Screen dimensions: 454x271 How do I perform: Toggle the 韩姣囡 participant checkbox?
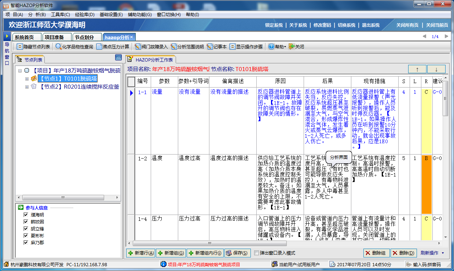tap(26, 222)
